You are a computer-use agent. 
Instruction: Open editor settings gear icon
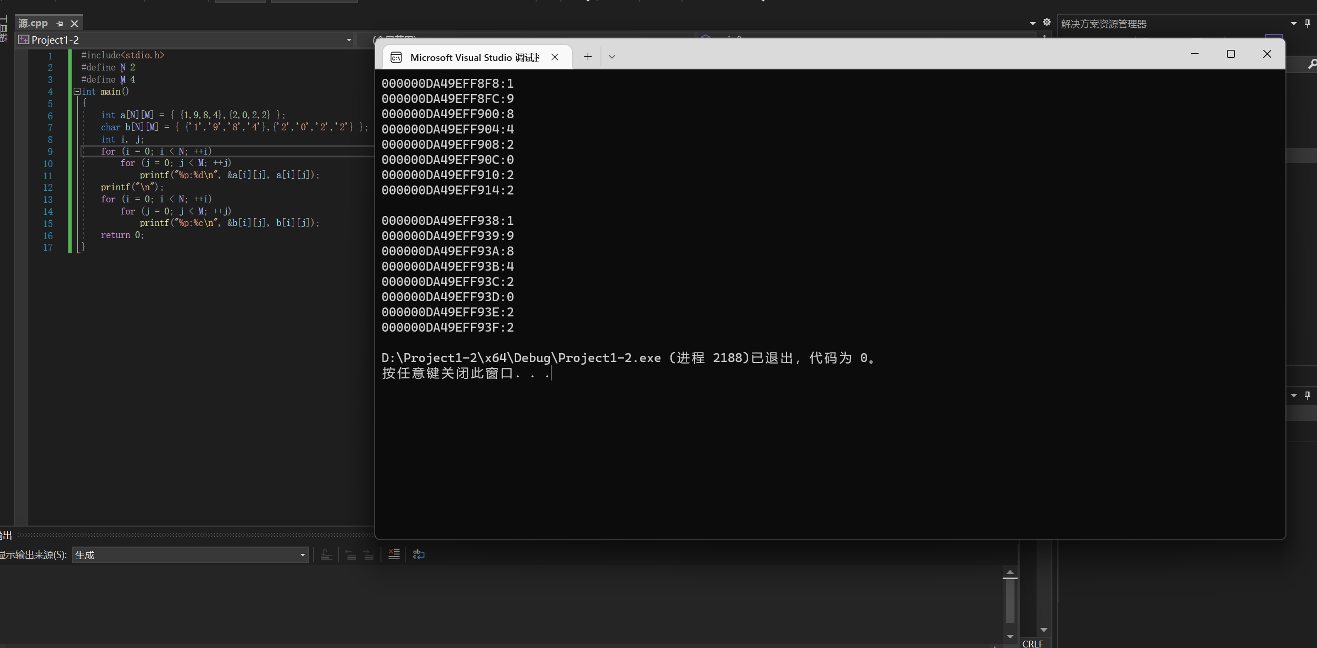point(1047,22)
